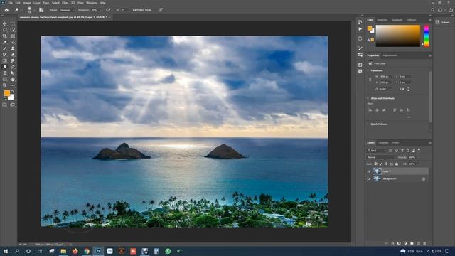The height and width of the screenshot is (256, 455).
Task: Open WhatsApp from the taskbar
Action: 168,251
